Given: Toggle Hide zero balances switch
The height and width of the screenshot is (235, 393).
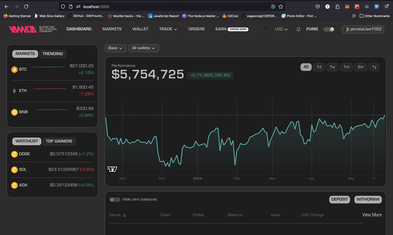Looking at the screenshot, I should (115, 199).
